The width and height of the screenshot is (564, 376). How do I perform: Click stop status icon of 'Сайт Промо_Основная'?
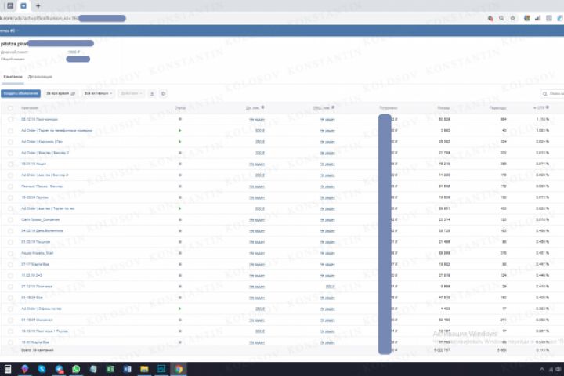[180, 219]
